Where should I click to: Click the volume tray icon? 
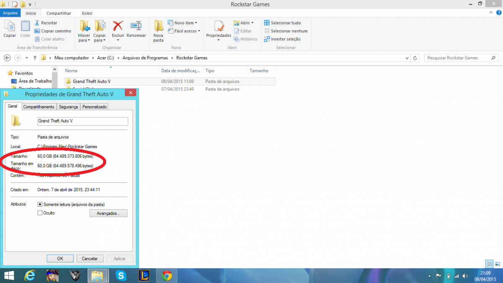point(465,276)
